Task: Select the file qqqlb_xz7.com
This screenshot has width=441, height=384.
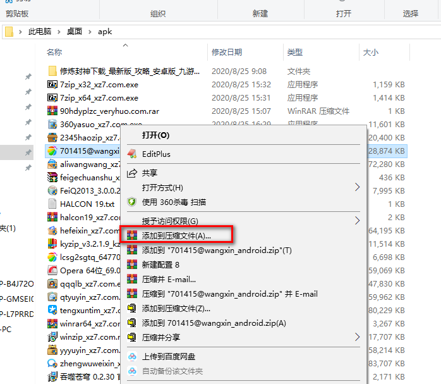Action: coord(90,284)
